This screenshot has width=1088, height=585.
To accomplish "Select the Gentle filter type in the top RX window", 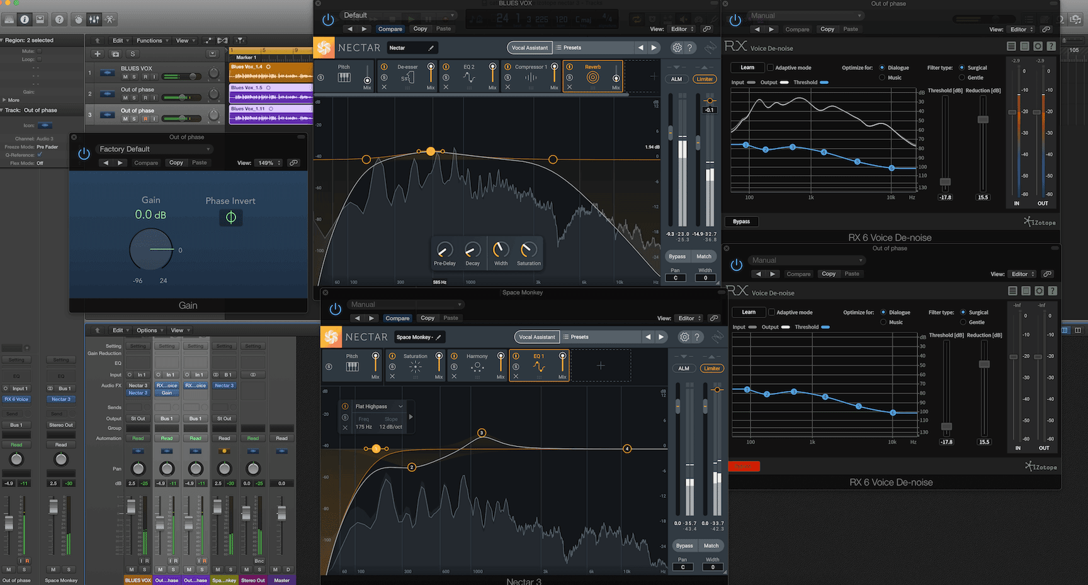I will [x=962, y=77].
